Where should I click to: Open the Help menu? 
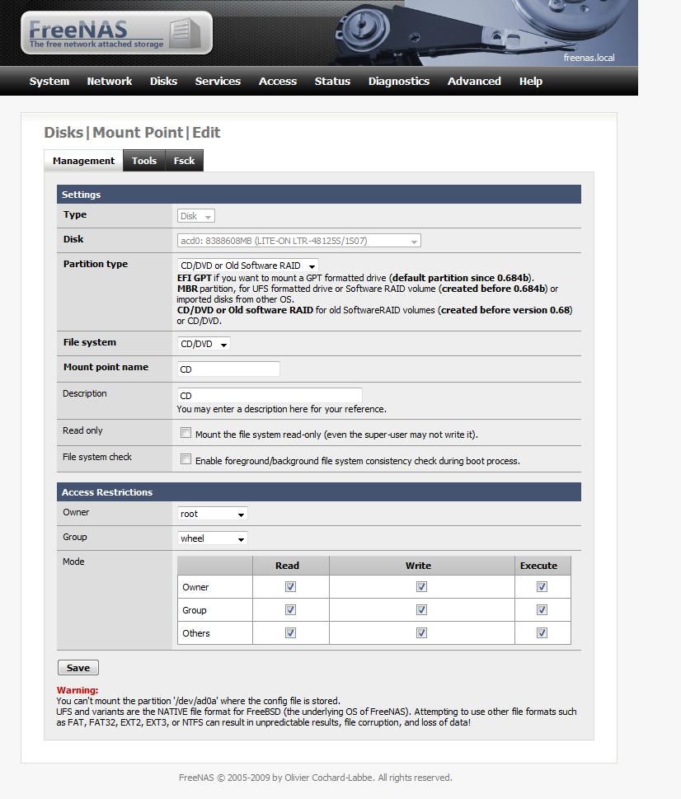(531, 82)
